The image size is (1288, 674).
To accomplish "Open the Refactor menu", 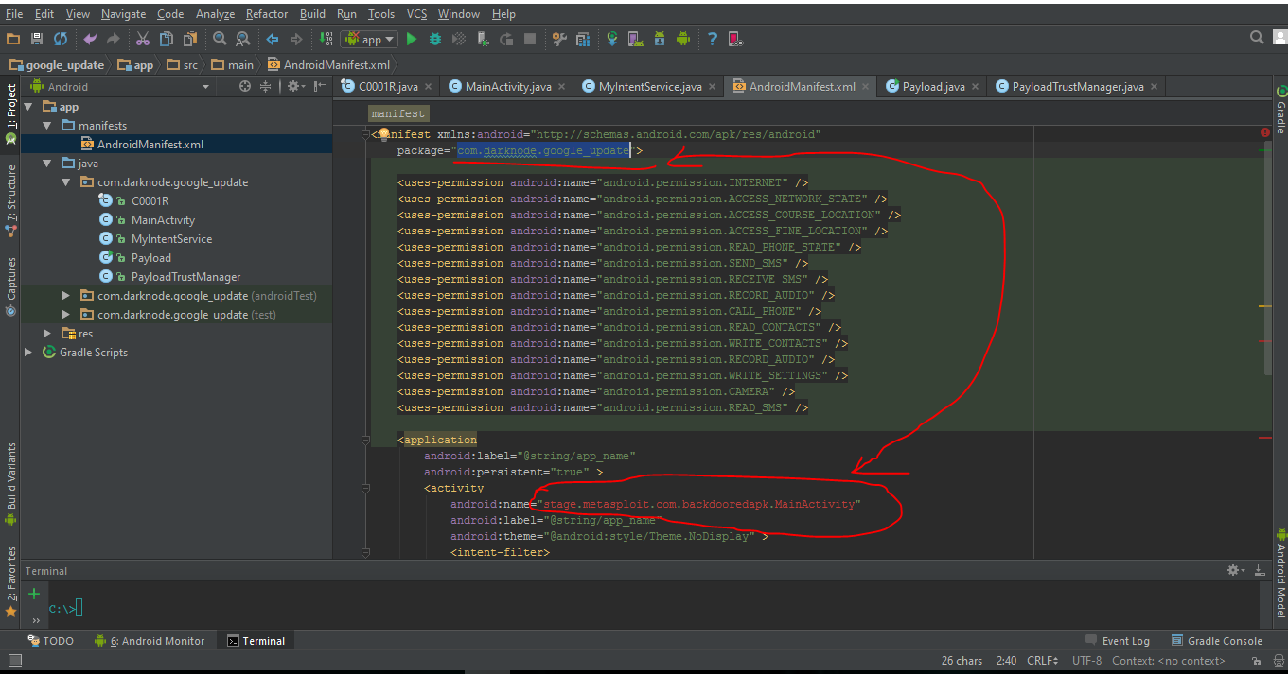I will pyautogui.click(x=266, y=14).
